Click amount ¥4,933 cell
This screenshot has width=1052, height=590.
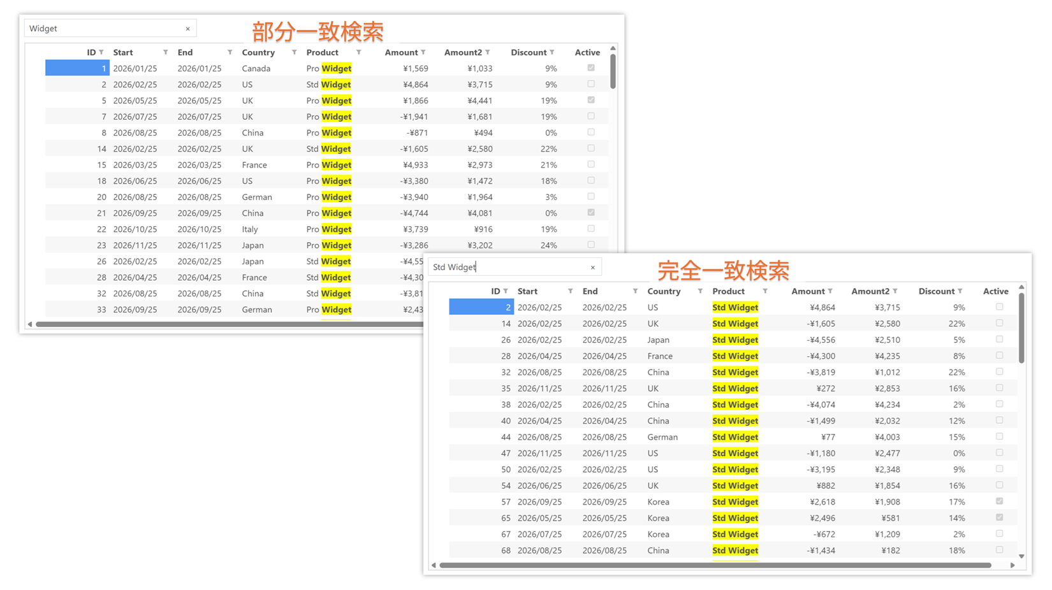click(415, 165)
